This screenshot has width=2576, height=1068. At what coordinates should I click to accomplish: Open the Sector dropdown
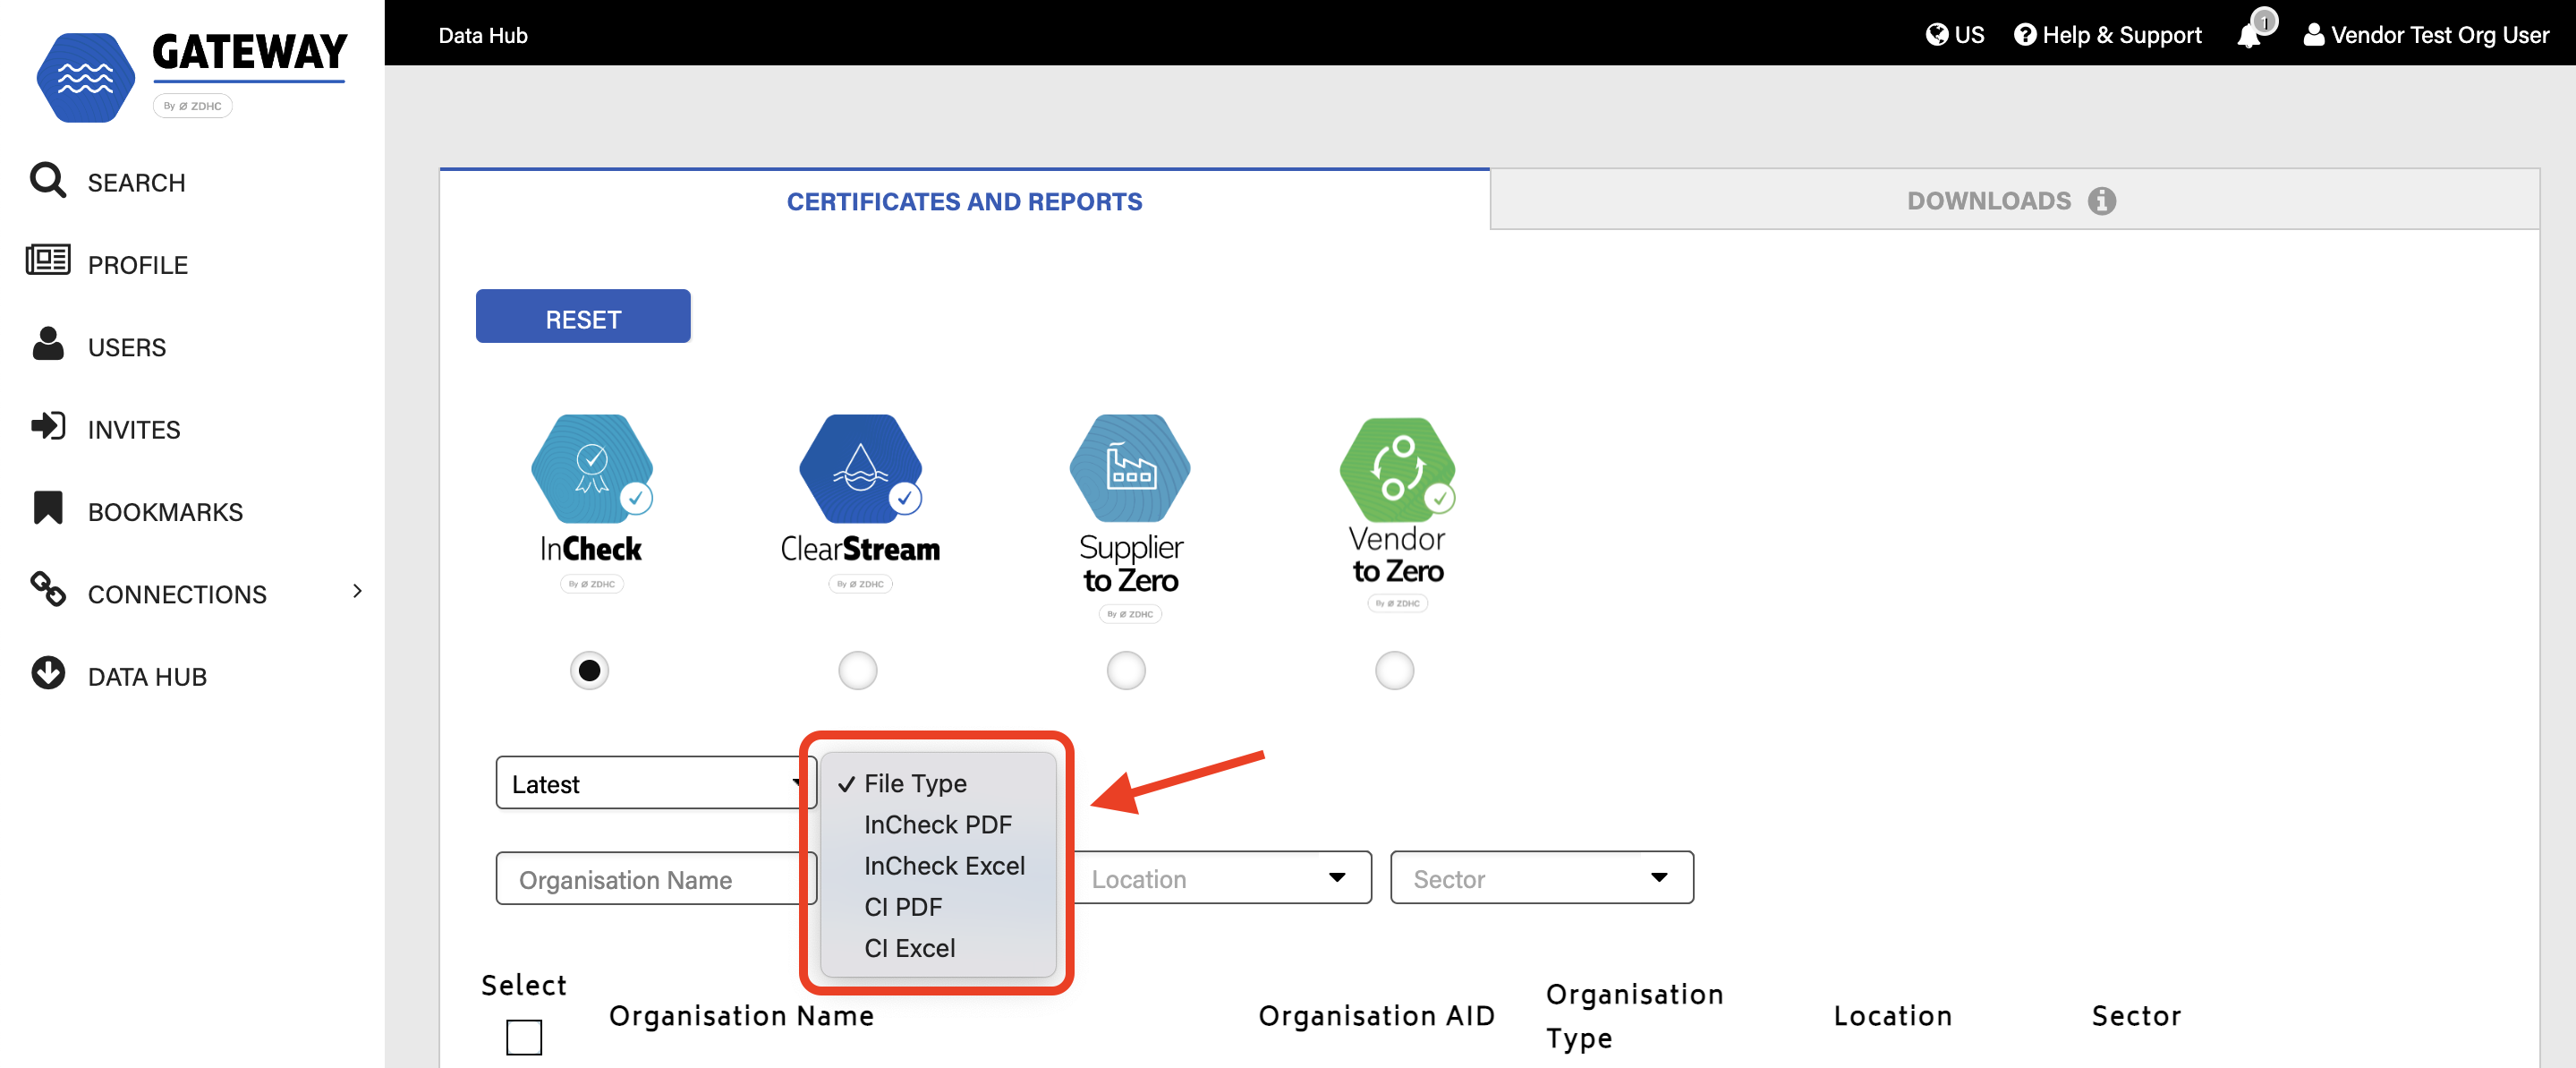pos(1541,878)
